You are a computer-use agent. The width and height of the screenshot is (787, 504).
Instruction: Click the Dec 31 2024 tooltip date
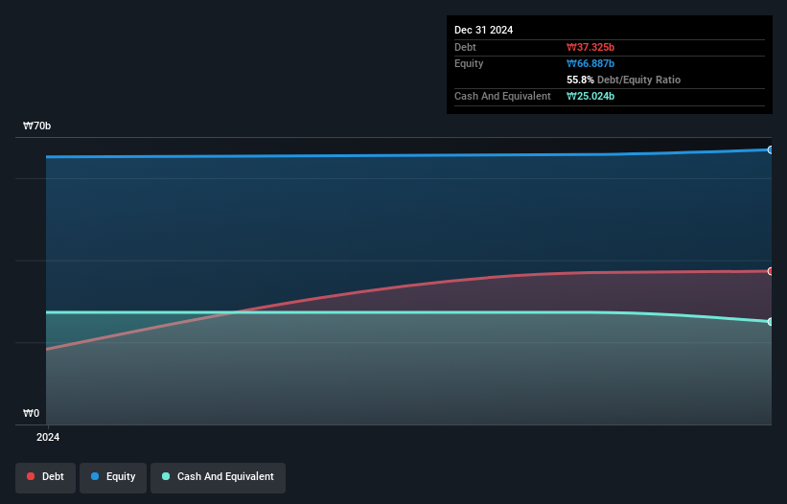pyautogui.click(x=483, y=30)
